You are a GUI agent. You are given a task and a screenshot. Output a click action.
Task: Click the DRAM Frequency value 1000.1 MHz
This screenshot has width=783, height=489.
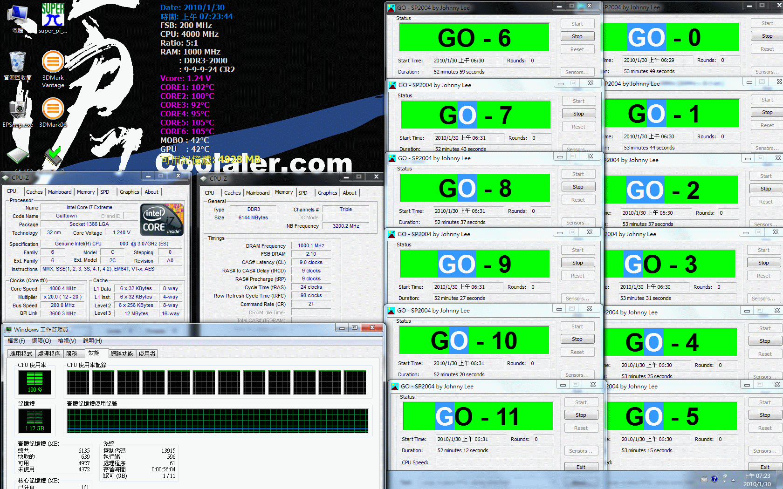click(x=311, y=245)
